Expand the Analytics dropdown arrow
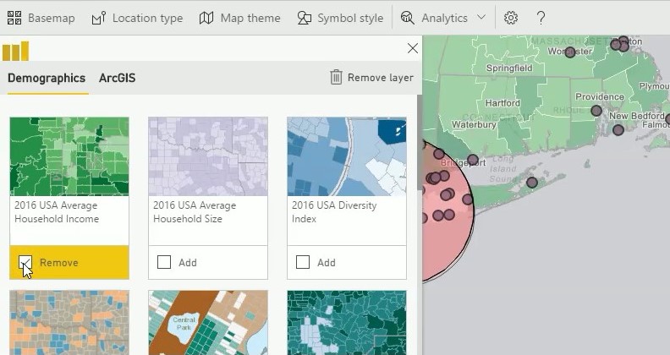This screenshot has width=670, height=355. tap(481, 18)
